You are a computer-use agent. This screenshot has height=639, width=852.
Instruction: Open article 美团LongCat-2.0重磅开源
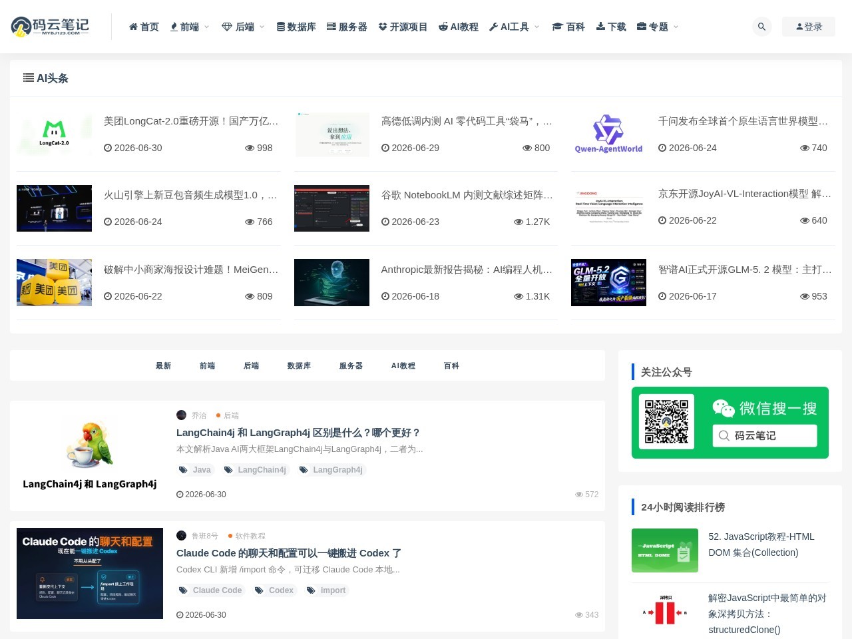pyautogui.click(x=191, y=121)
